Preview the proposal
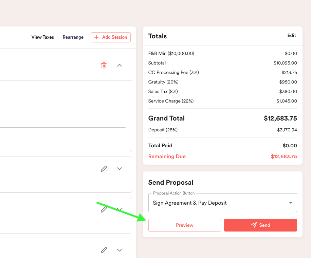Viewport: 311px width, 258px height. pyautogui.click(x=185, y=225)
